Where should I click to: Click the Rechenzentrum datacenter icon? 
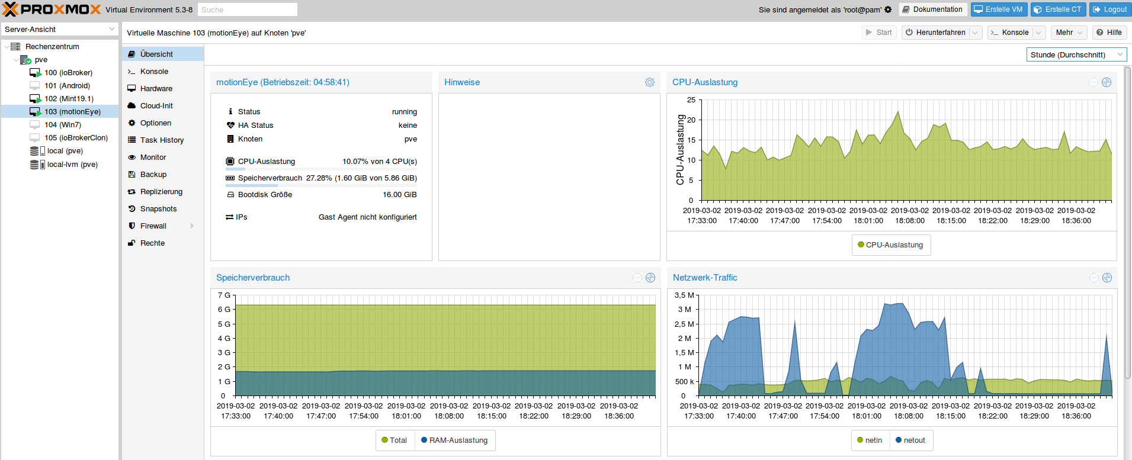point(15,46)
